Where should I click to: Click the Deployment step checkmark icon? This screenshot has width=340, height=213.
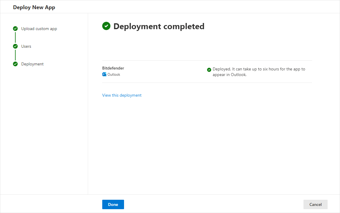(15, 64)
